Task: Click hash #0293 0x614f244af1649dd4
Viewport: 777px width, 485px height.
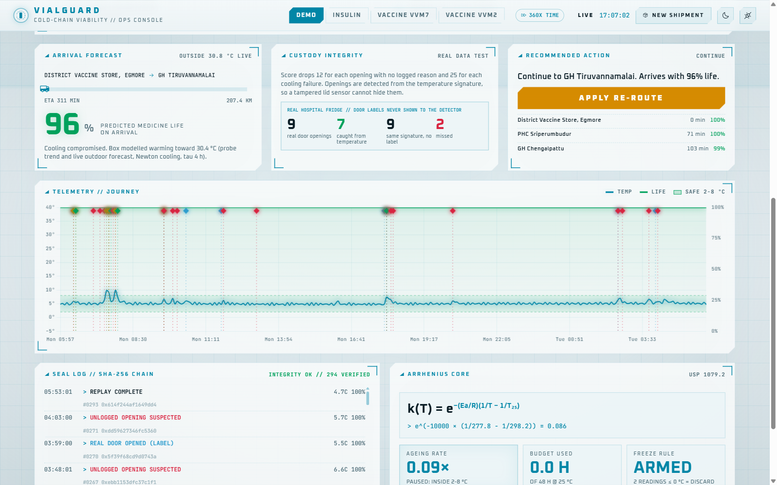Action: pos(119,404)
